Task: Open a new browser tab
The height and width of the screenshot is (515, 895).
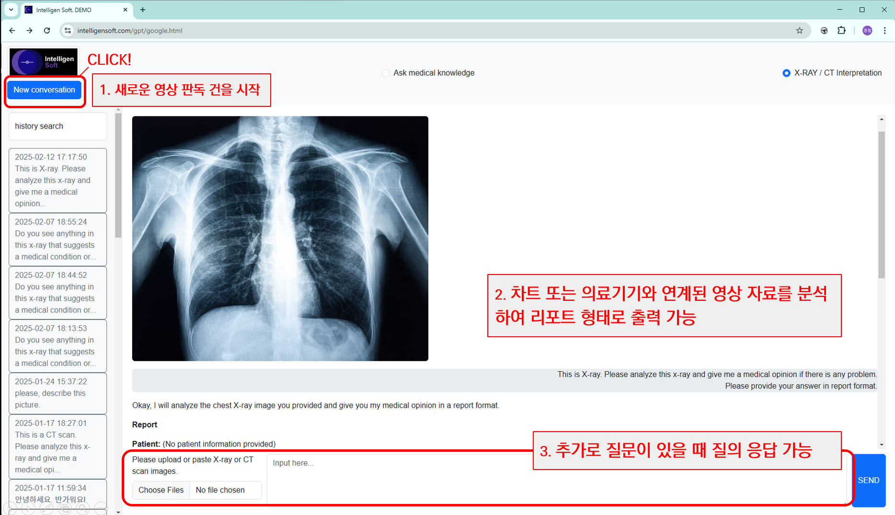Action: 143,10
